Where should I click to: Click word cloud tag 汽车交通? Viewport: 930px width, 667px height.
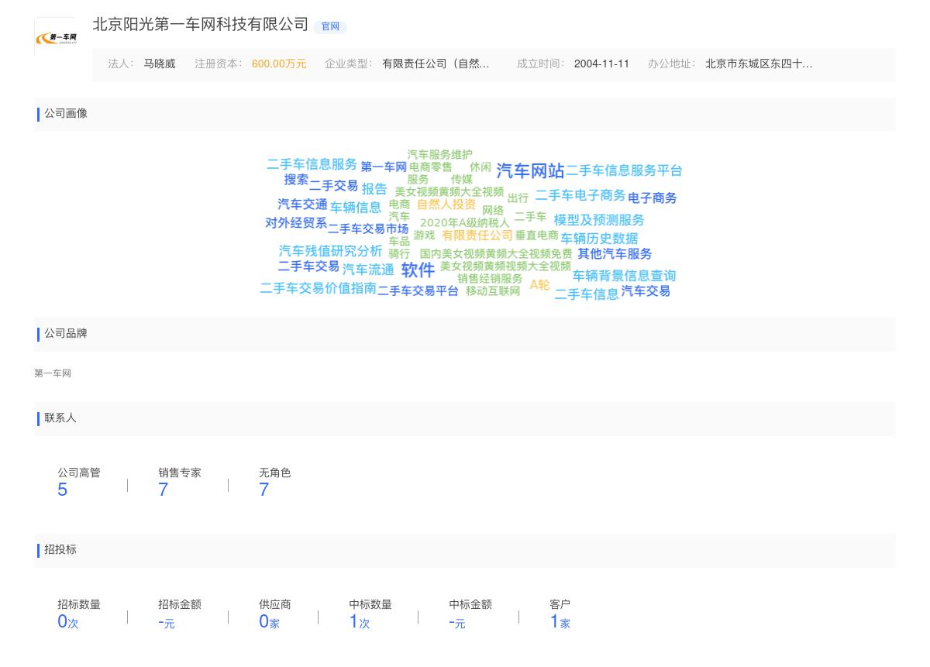tap(302, 205)
